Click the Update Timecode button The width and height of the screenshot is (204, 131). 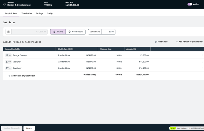12,128
